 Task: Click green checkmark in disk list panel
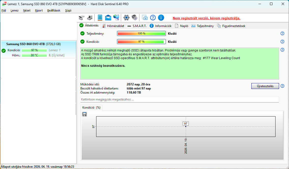click(x=4, y=51)
